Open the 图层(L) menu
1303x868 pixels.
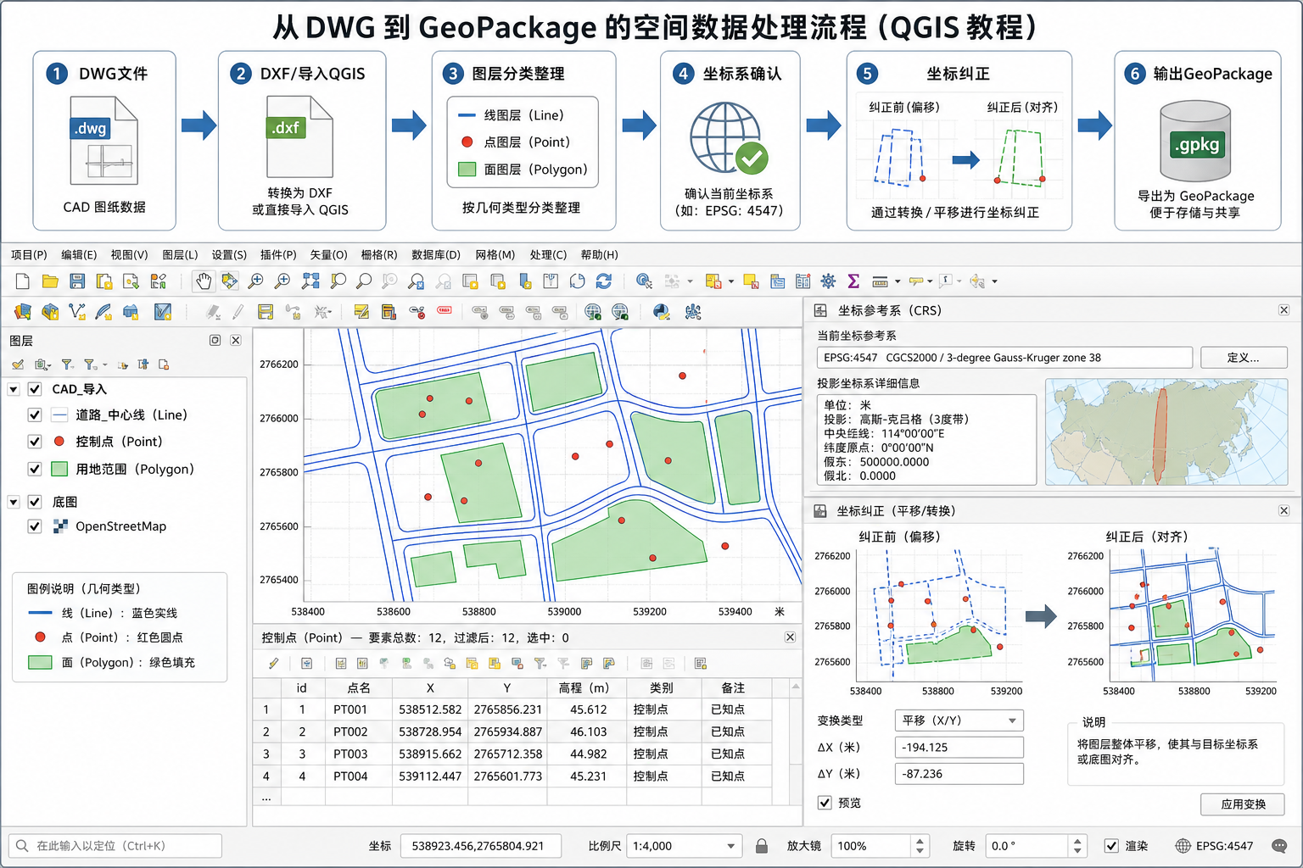180,255
